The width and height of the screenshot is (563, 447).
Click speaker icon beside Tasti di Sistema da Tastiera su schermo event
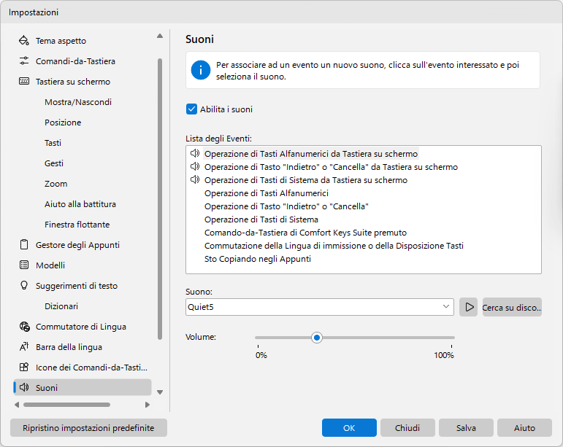pos(195,179)
